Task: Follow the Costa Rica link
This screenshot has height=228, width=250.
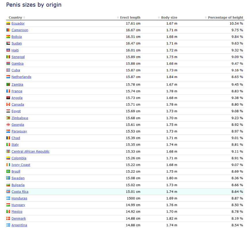Action: tap(20, 191)
